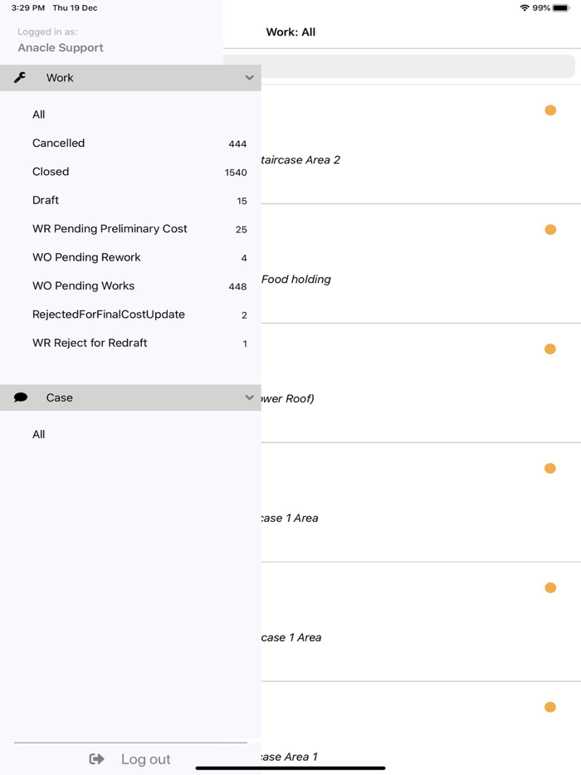Open the Cancelled work list

(x=58, y=144)
